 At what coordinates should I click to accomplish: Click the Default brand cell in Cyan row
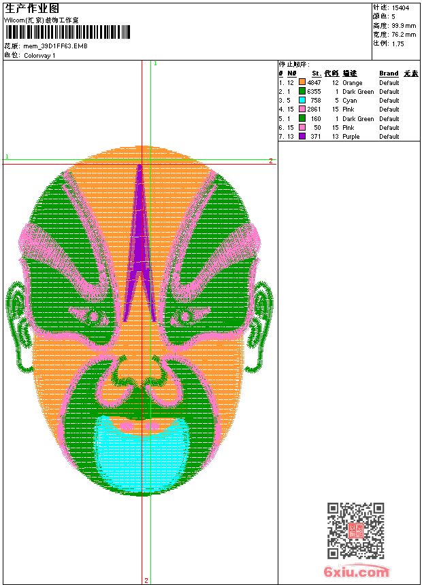389,101
